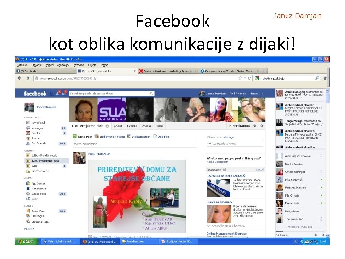Expand MORE FRIENDS in chat list
345x259 pixels.
pos(300,227)
